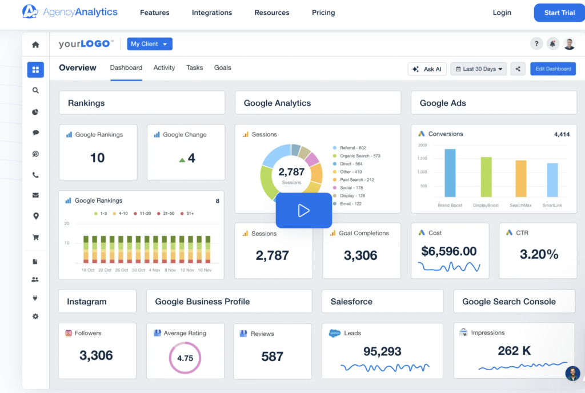585x393 pixels.
Task: Open the document file icon in the sidebar
Action: 35,262
